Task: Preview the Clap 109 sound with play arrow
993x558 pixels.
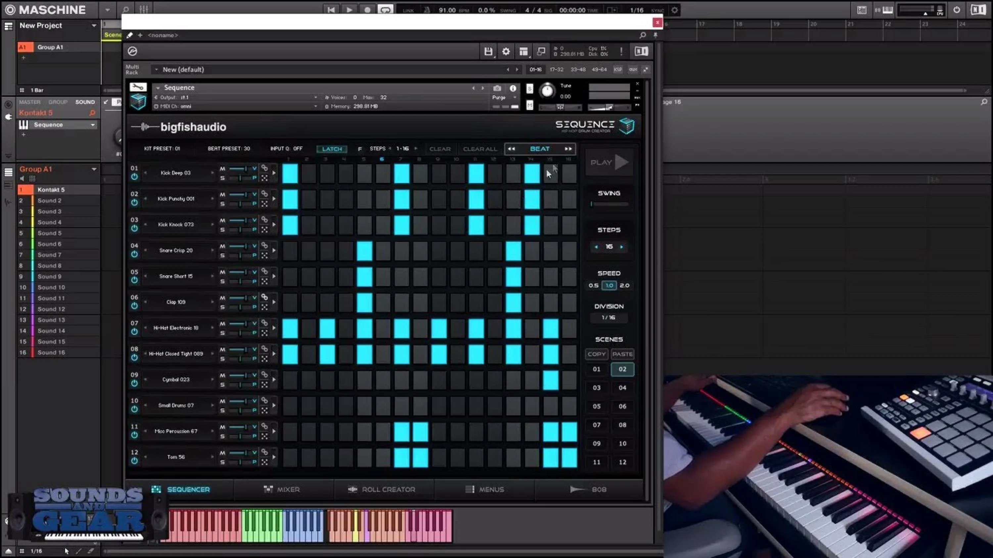Action: [x=274, y=302]
